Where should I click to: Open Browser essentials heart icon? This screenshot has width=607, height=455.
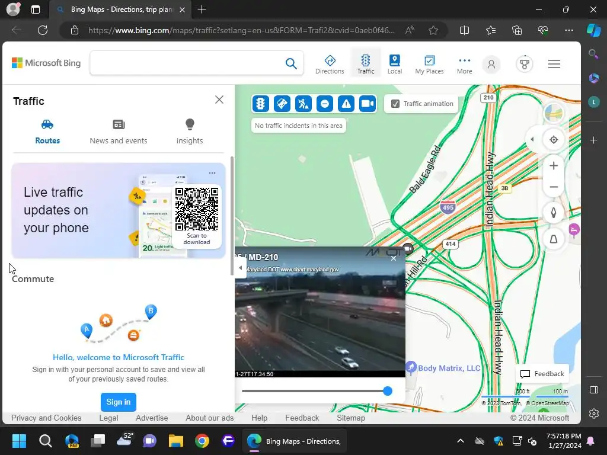[x=543, y=30]
